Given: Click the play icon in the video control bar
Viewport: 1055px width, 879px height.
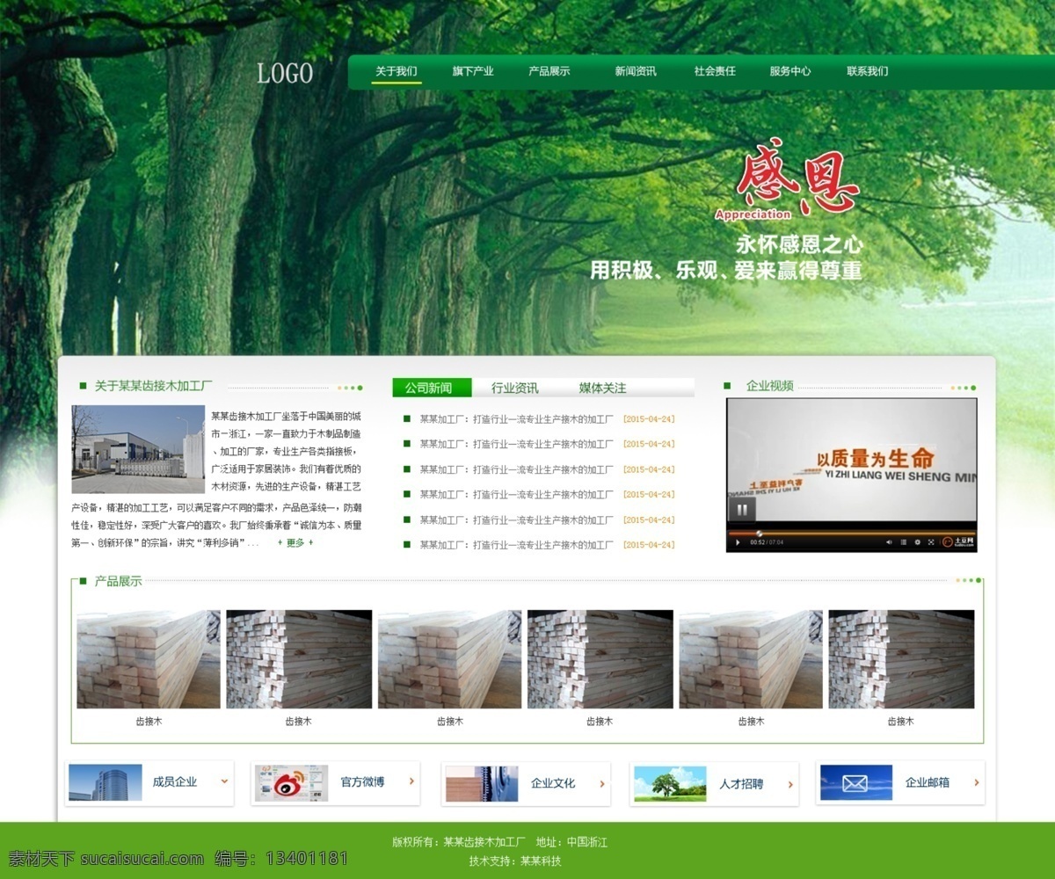Looking at the screenshot, I should tap(738, 542).
